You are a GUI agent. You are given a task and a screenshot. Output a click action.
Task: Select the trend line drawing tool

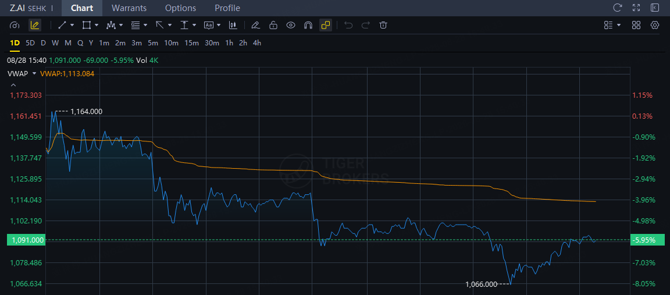(x=62, y=25)
